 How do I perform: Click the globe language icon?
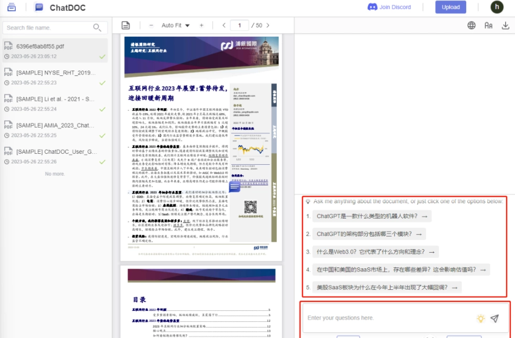pos(471,25)
